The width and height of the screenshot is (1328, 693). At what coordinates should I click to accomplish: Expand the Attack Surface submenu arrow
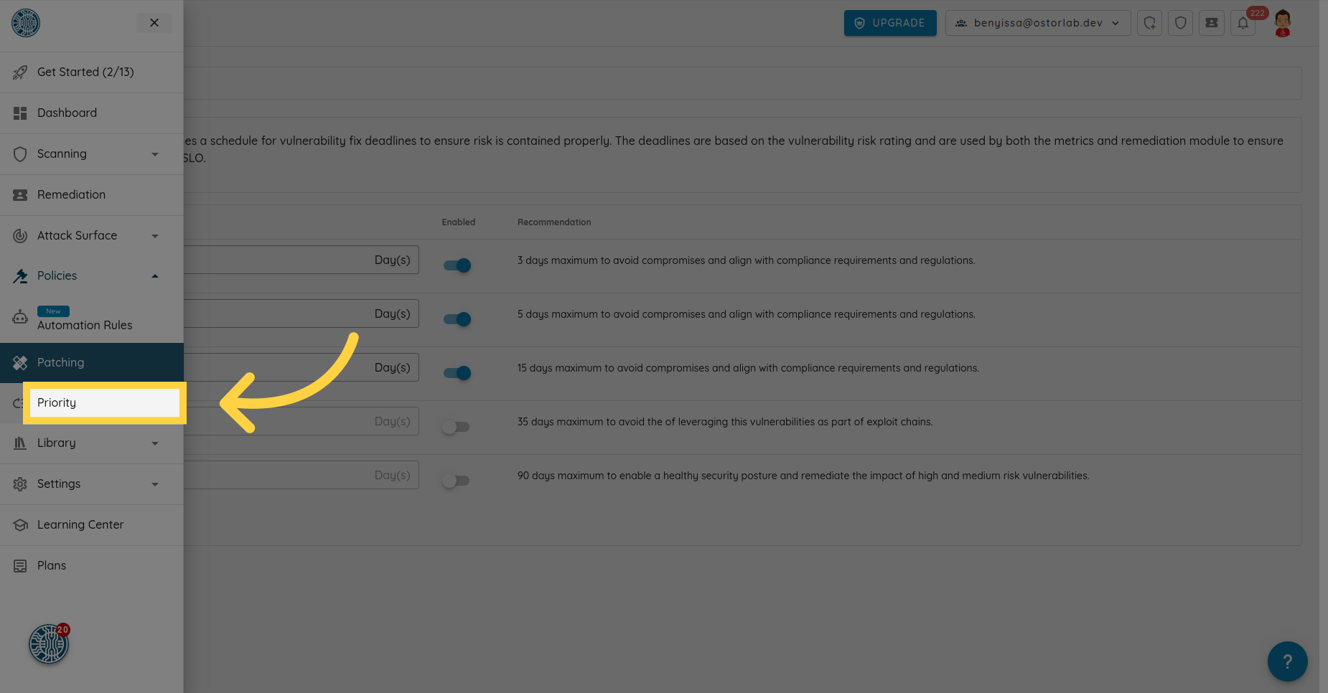coord(155,236)
